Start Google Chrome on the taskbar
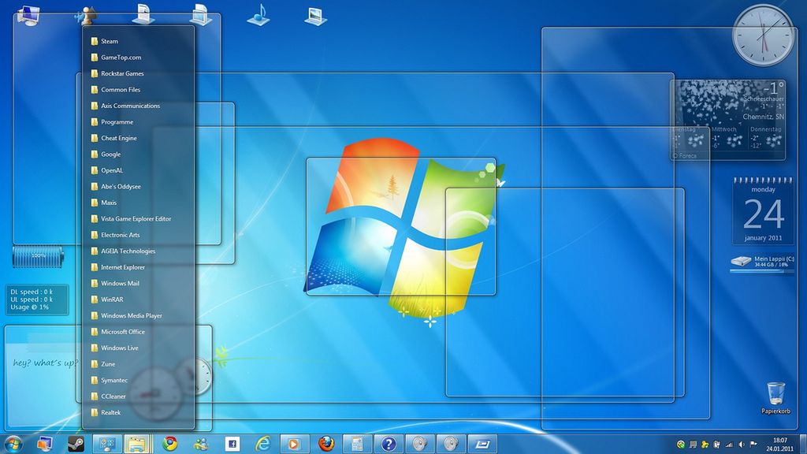Screen dimensions: 807x454 169,443
